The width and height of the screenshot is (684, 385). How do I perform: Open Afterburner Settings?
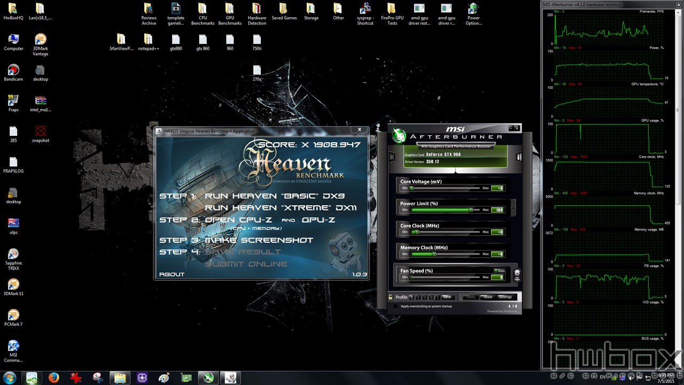pyautogui.click(x=505, y=297)
